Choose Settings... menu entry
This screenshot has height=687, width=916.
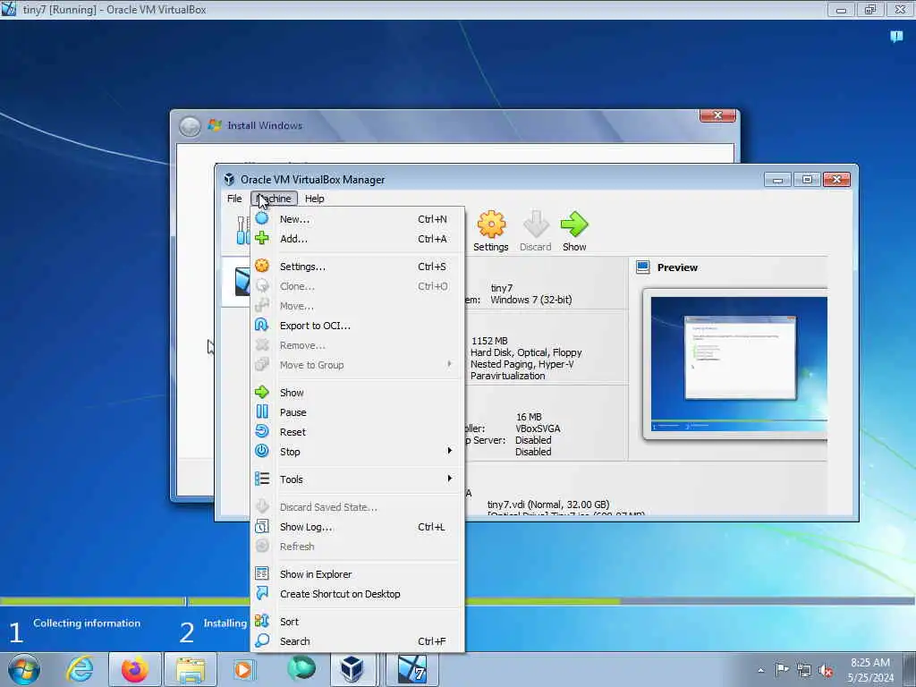tap(358, 267)
